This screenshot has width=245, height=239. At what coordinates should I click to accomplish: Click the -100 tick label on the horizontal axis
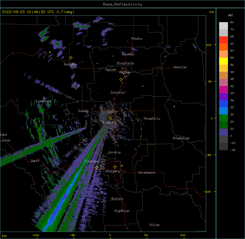36,235
